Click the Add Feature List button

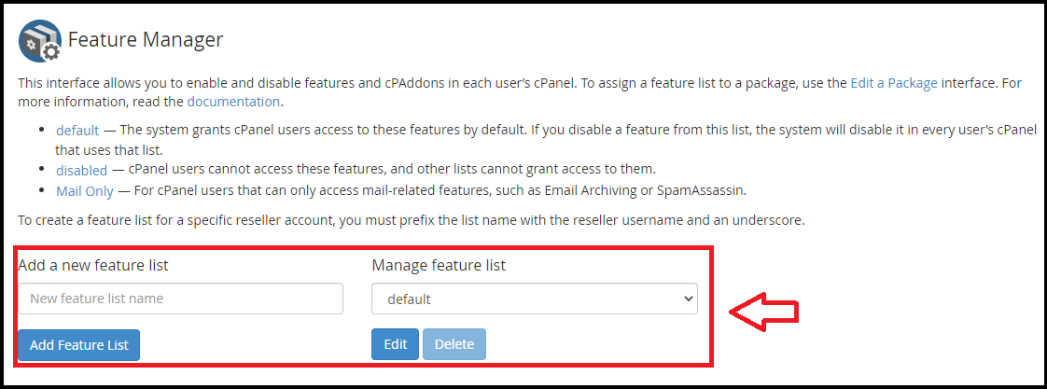pos(78,345)
